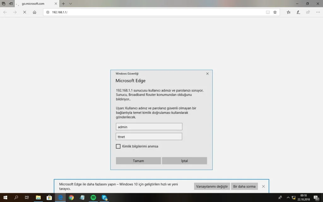Share this page icon
Screen dimensions: 323x202
click(308, 12)
